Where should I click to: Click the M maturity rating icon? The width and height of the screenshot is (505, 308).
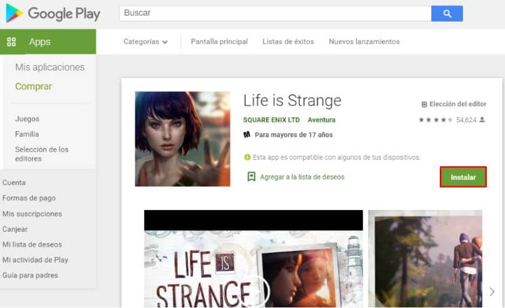click(247, 134)
